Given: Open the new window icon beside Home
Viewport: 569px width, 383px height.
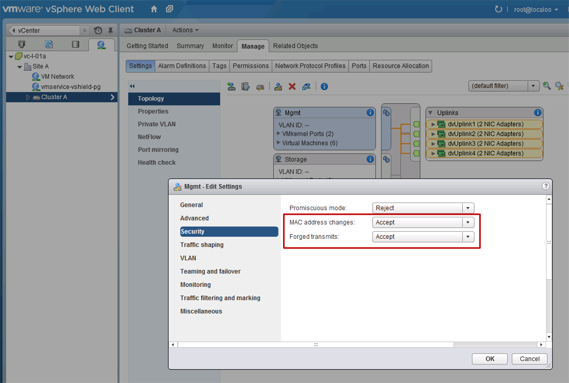Looking at the screenshot, I should 170,9.
